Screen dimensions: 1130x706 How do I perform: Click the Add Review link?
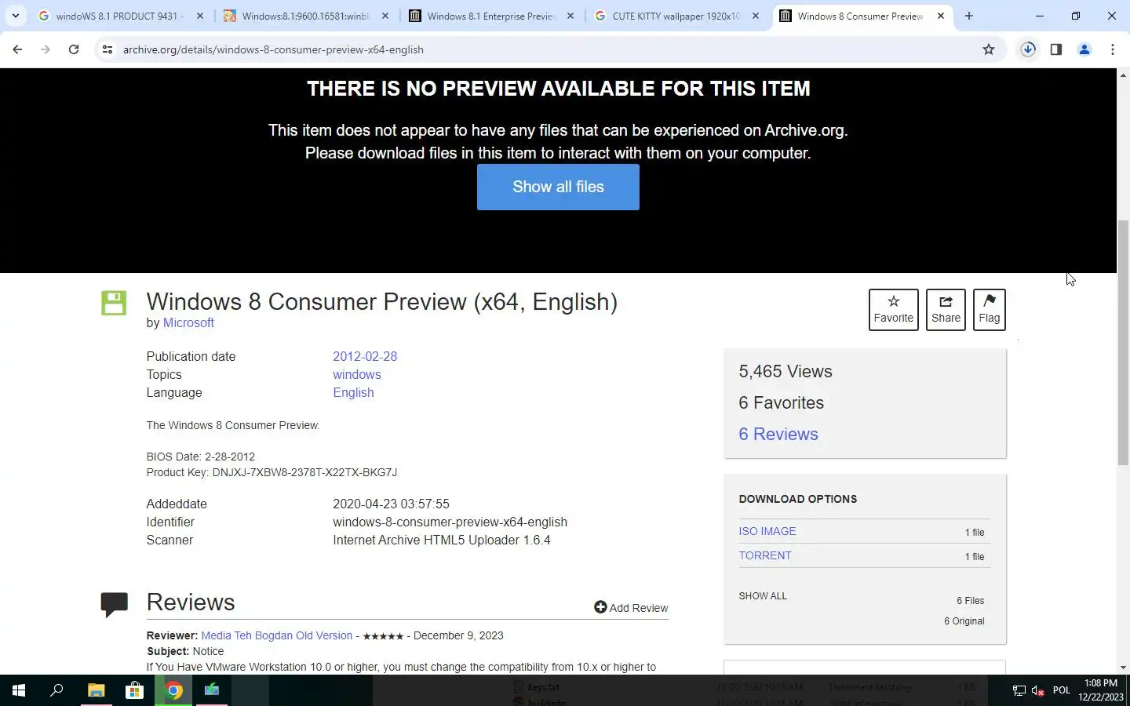tap(631, 608)
